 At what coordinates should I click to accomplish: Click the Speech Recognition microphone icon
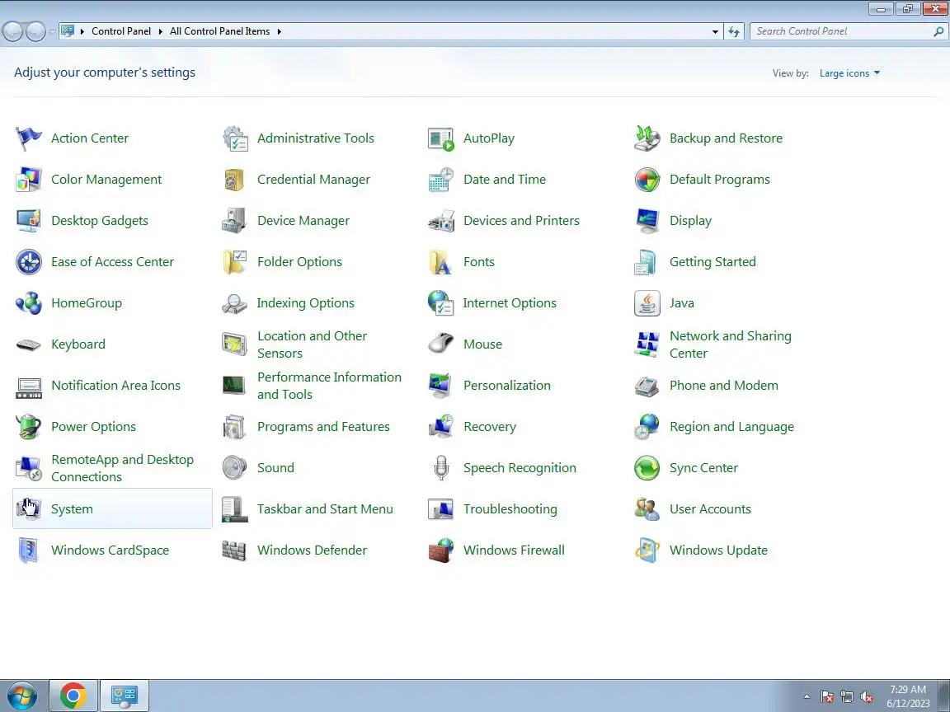tap(441, 468)
